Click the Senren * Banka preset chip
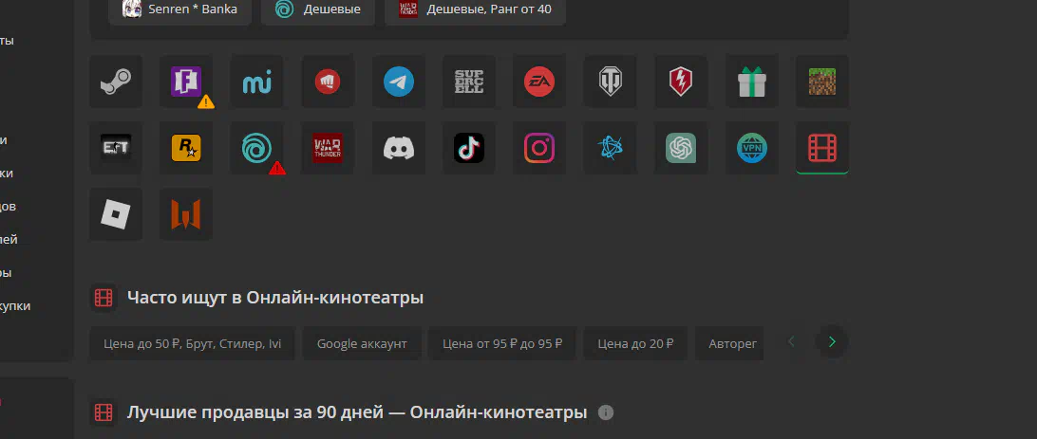The height and width of the screenshot is (439, 1037). point(179,9)
